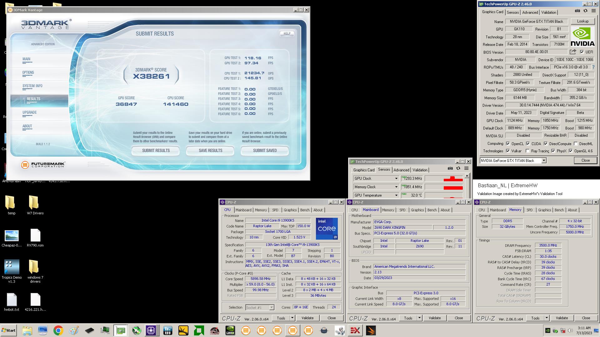Toggle the Vulkan checkbox
This screenshot has width=600, height=337.
coord(507,151)
